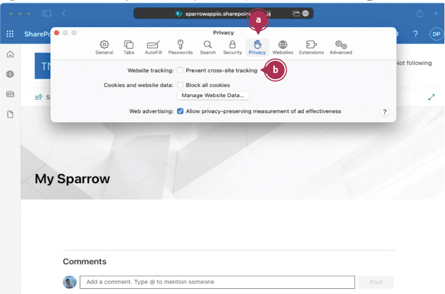Open the General preferences pane
The height and width of the screenshot is (294, 445).
click(x=104, y=47)
